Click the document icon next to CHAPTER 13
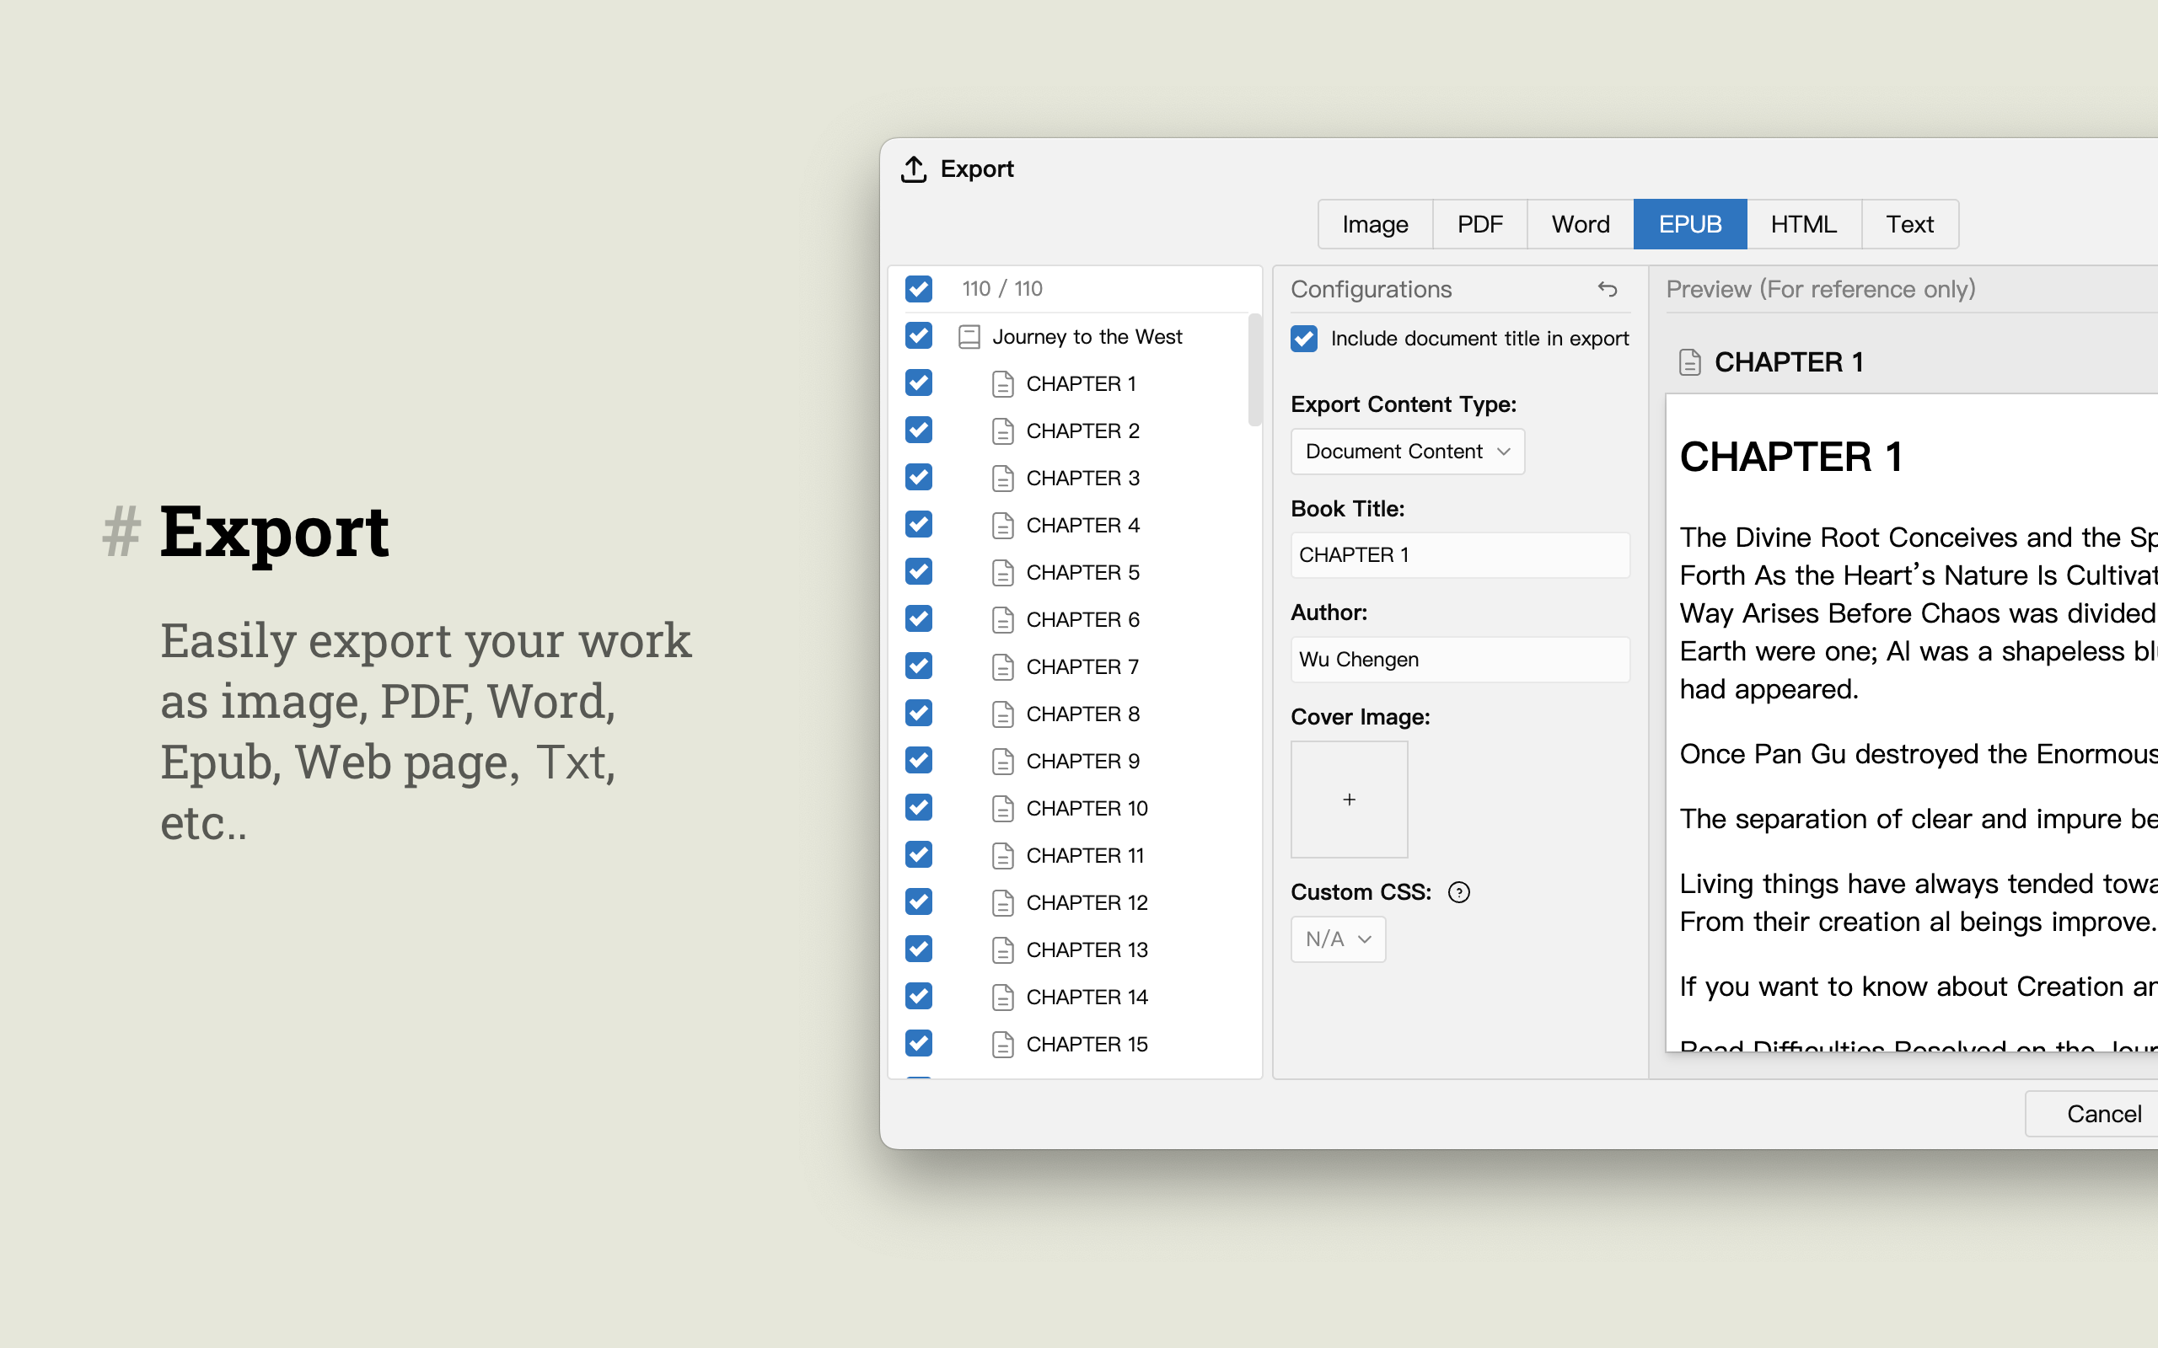This screenshot has width=2158, height=1348. click(1003, 951)
